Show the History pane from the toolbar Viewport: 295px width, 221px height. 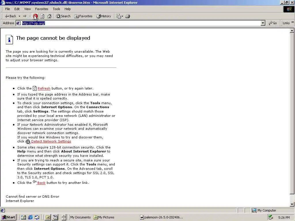coord(104,16)
